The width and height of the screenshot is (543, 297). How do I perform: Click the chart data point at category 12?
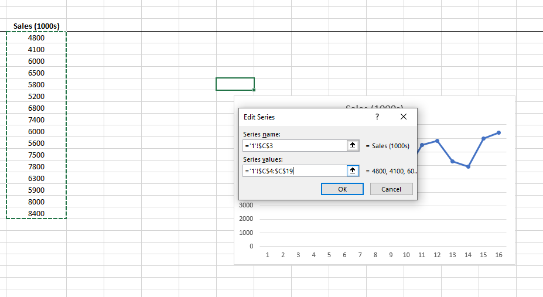(x=437, y=141)
